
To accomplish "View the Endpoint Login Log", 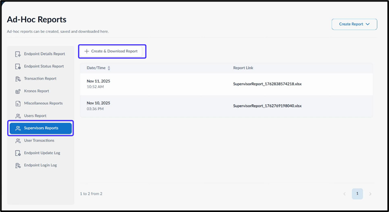I will [x=41, y=165].
